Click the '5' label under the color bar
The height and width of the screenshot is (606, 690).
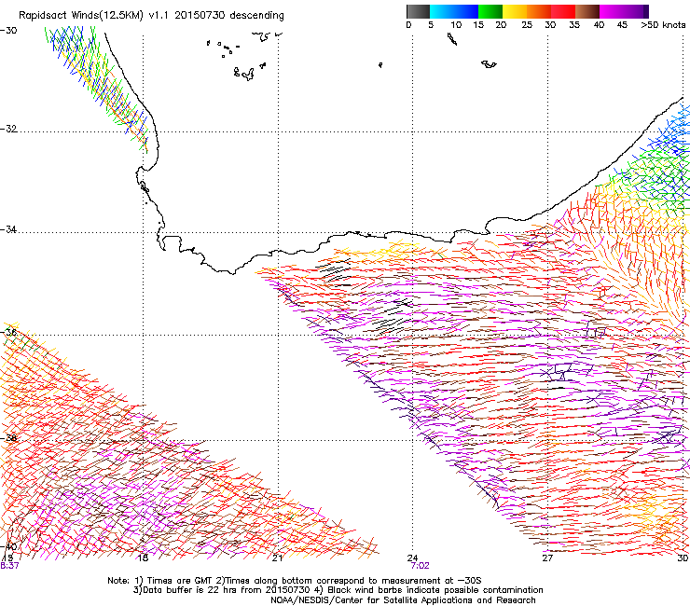tap(431, 25)
